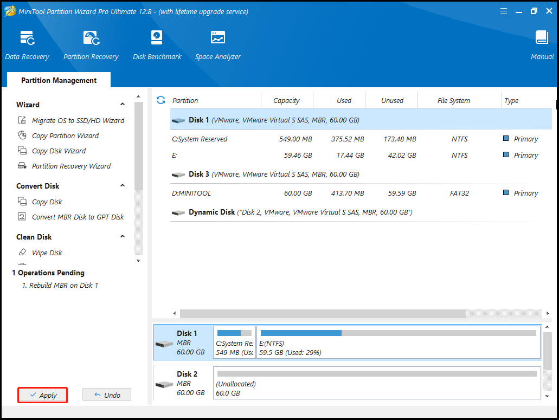
Task: Select Wipe Disk in Clean Disk section
Action: [47, 253]
